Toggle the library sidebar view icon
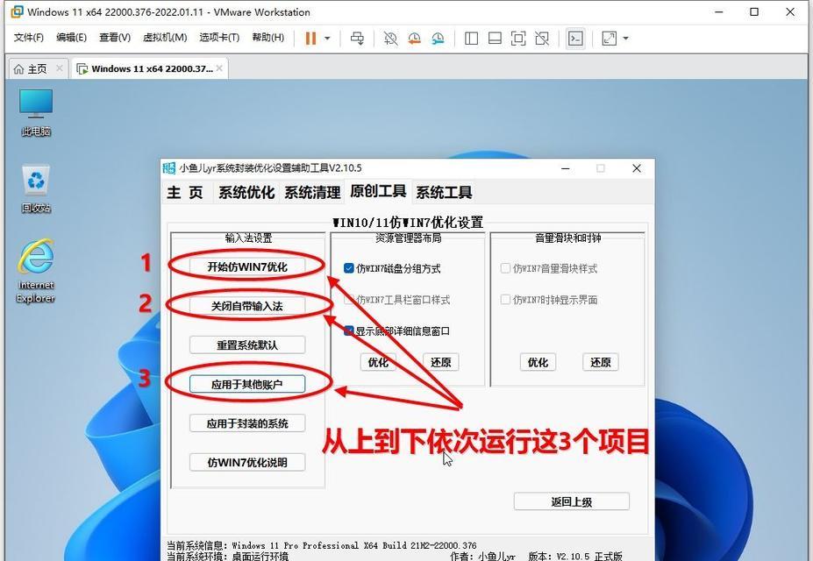The width and height of the screenshot is (813, 561). click(x=471, y=39)
